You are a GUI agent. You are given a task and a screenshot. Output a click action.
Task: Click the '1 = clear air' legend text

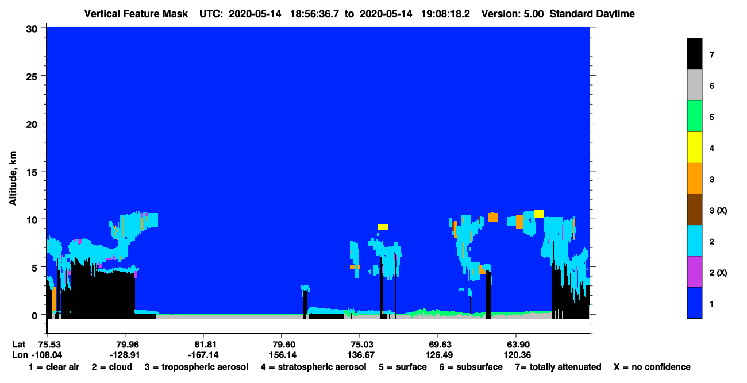(x=55, y=367)
